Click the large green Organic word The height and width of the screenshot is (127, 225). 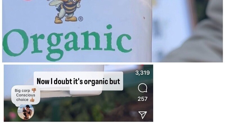pyautogui.click(x=67, y=43)
